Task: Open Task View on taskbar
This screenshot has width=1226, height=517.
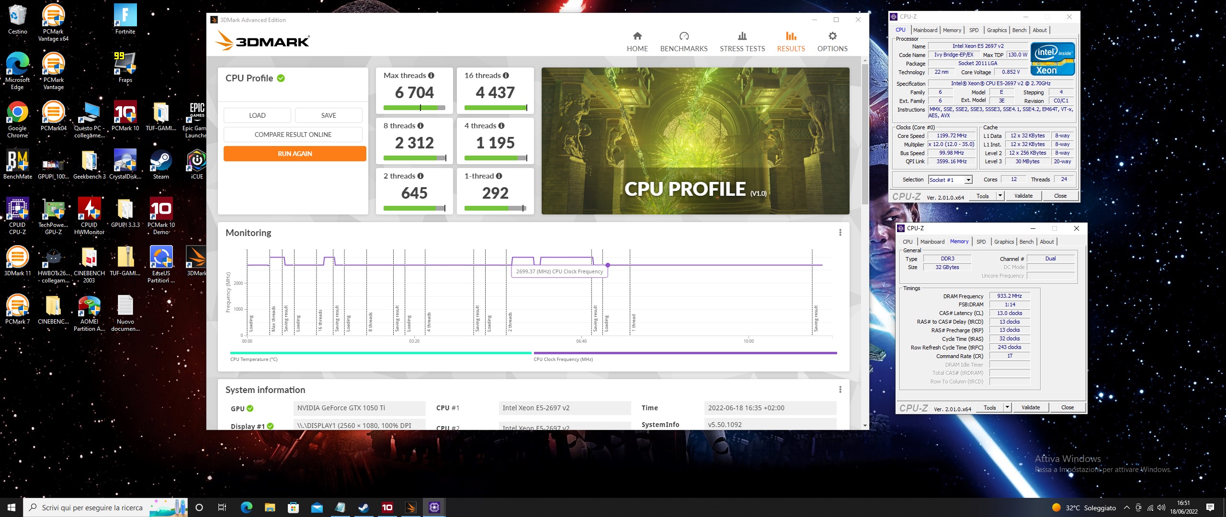Action: [x=222, y=507]
